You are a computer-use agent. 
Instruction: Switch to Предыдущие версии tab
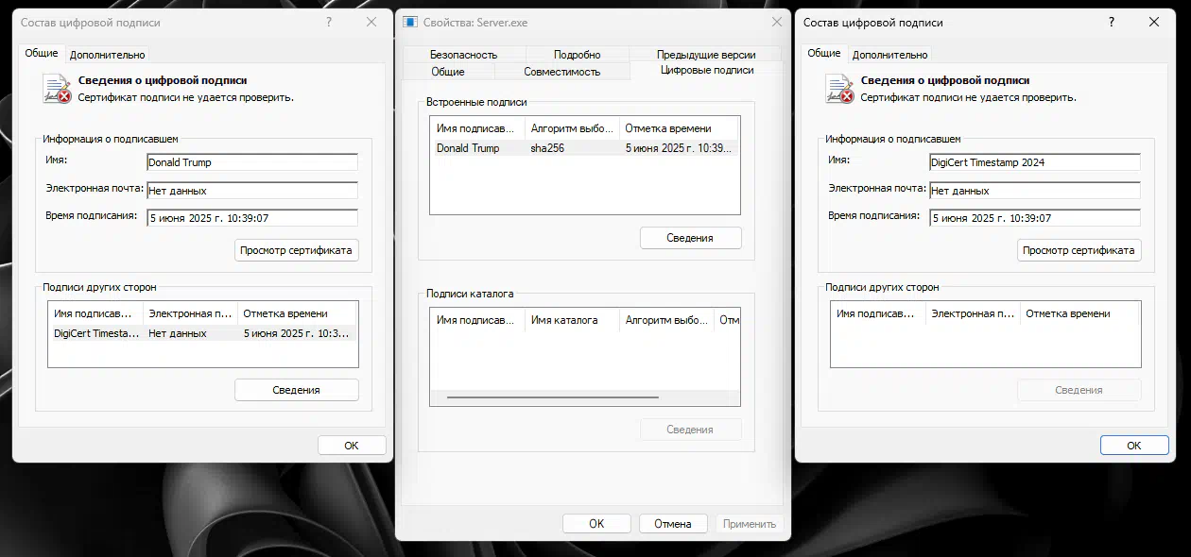click(705, 55)
